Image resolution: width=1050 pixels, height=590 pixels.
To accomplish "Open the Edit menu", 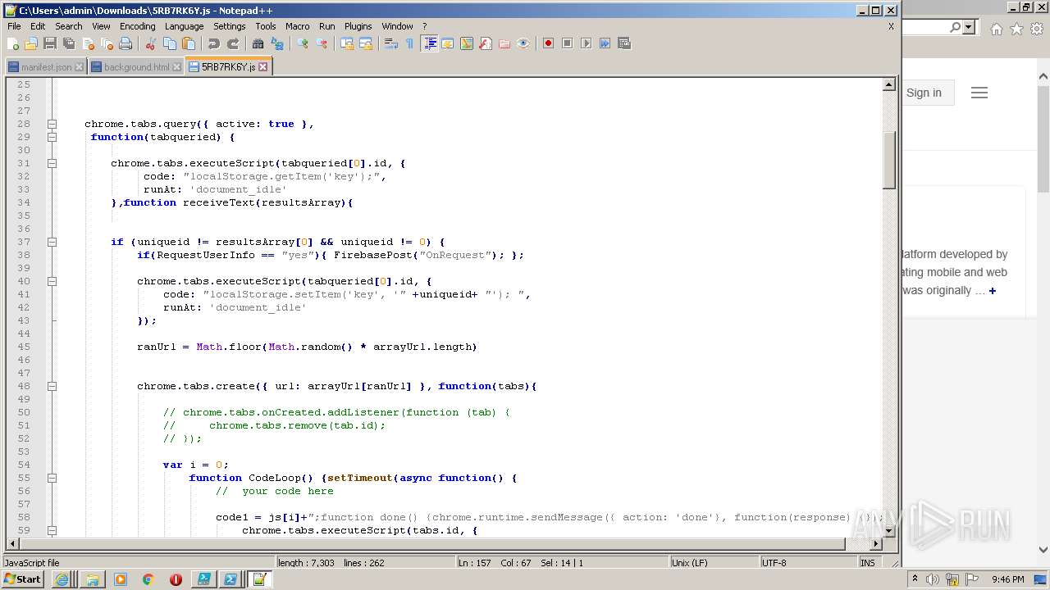I will click(x=38, y=26).
